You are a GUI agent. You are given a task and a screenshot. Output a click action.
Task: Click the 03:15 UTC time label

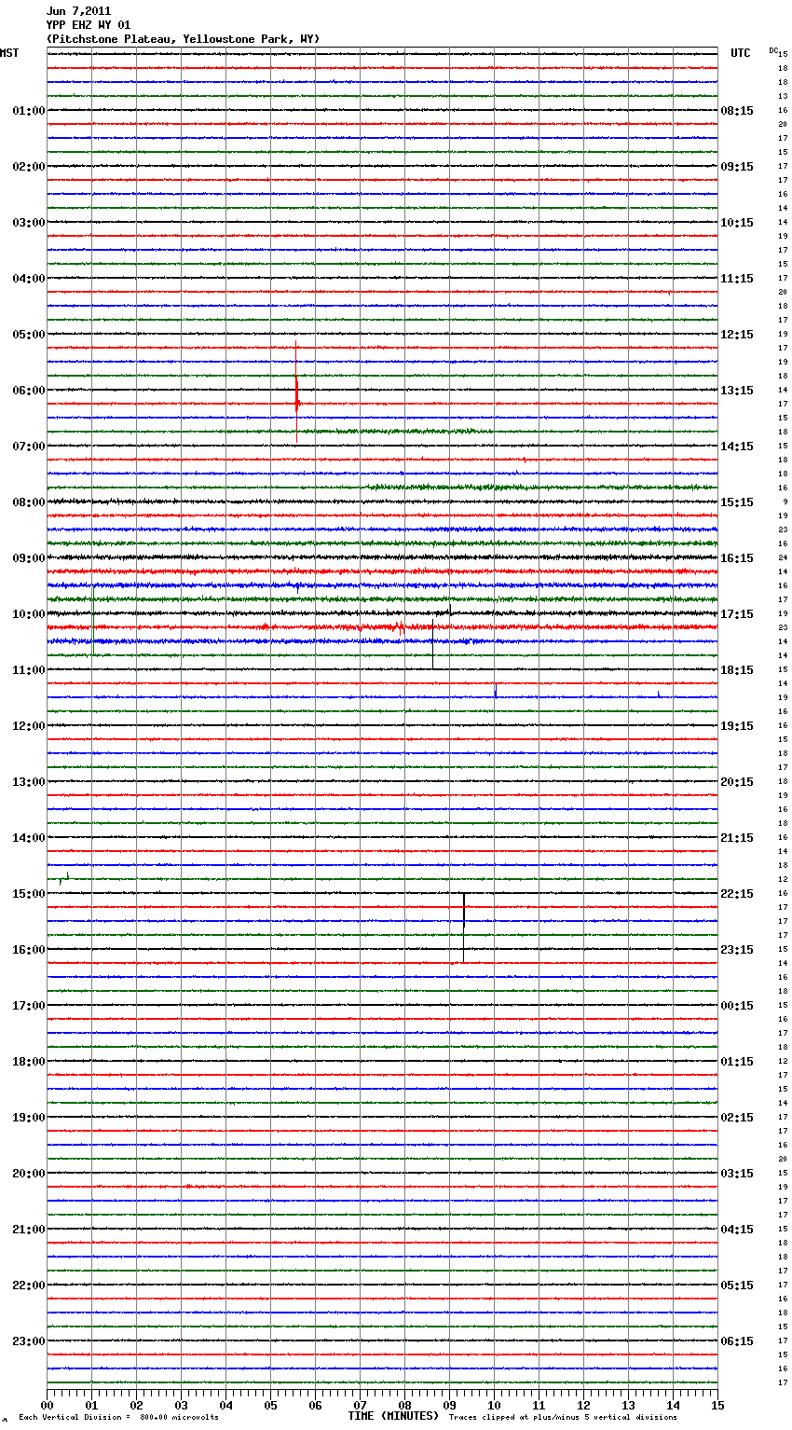click(x=737, y=1174)
